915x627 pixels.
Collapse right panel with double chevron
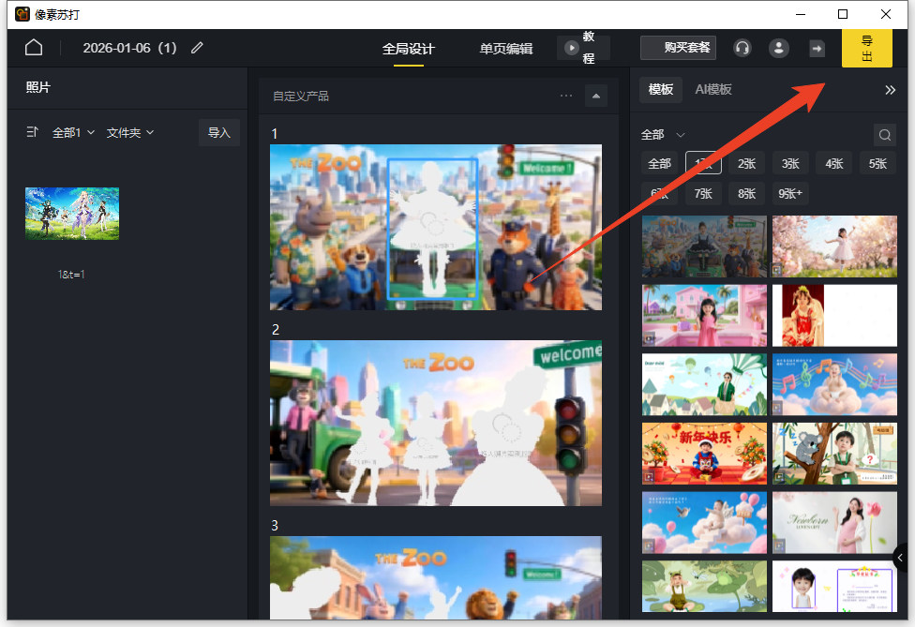890,90
